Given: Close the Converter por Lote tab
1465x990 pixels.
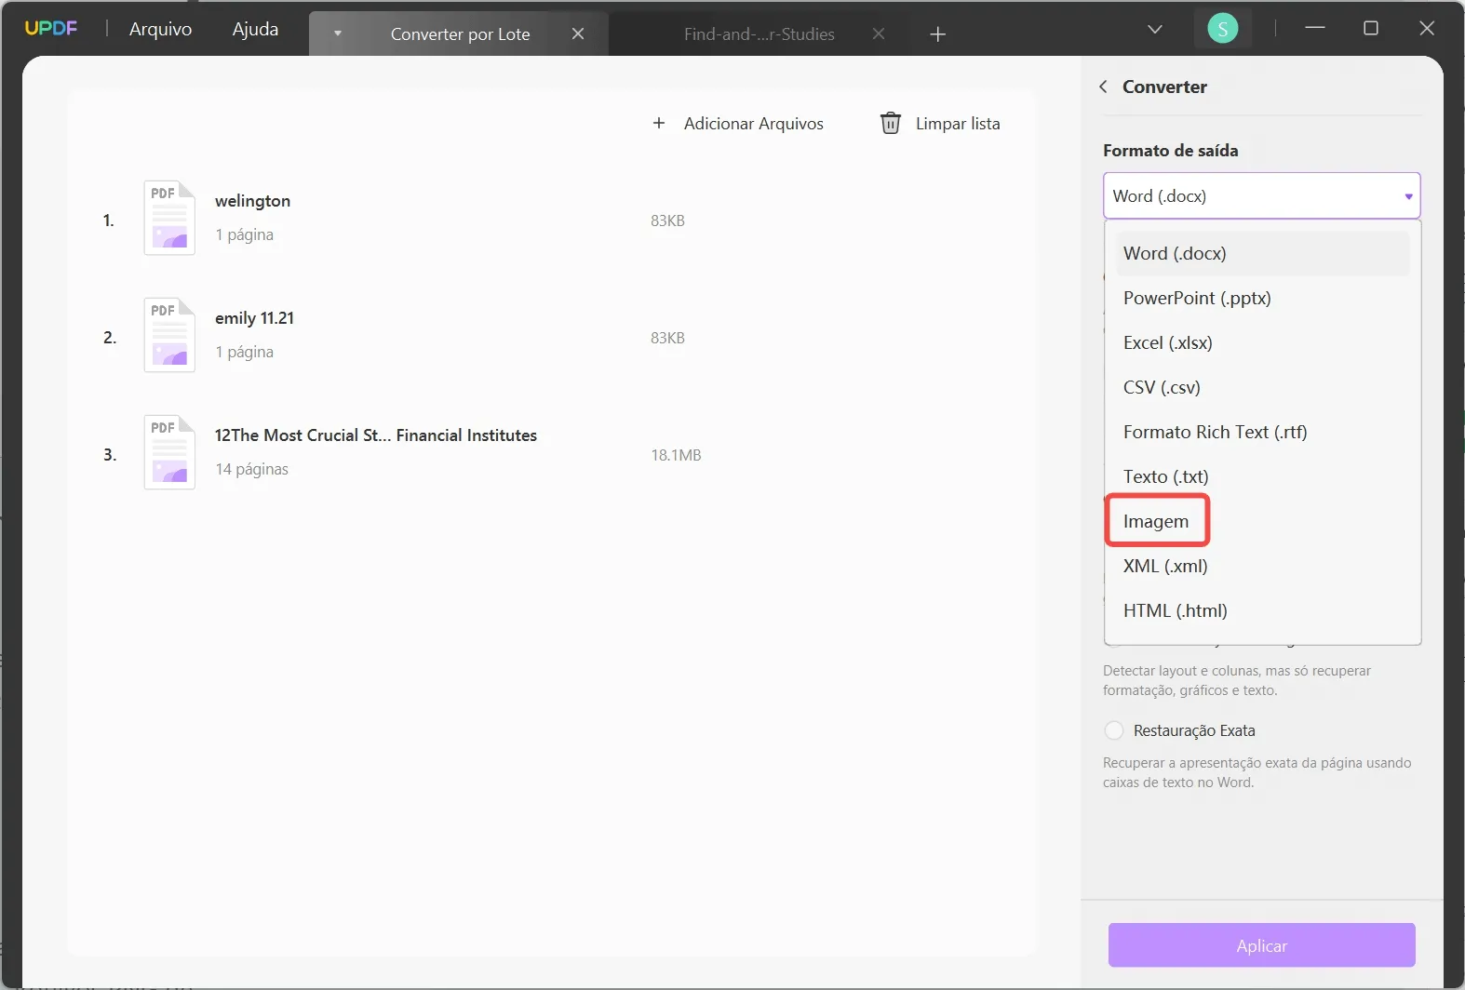Looking at the screenshot, I should 578,33.
